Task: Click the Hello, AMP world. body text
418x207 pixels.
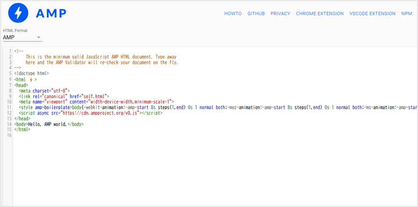Action: pyautogui.click(x=47, y=124)
